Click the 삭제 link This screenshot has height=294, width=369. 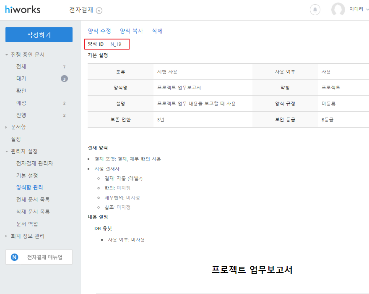(157, 31)
